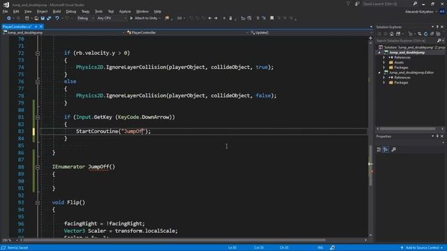
Task: Click the New Project toolbar icon
Action: point(27,18)
